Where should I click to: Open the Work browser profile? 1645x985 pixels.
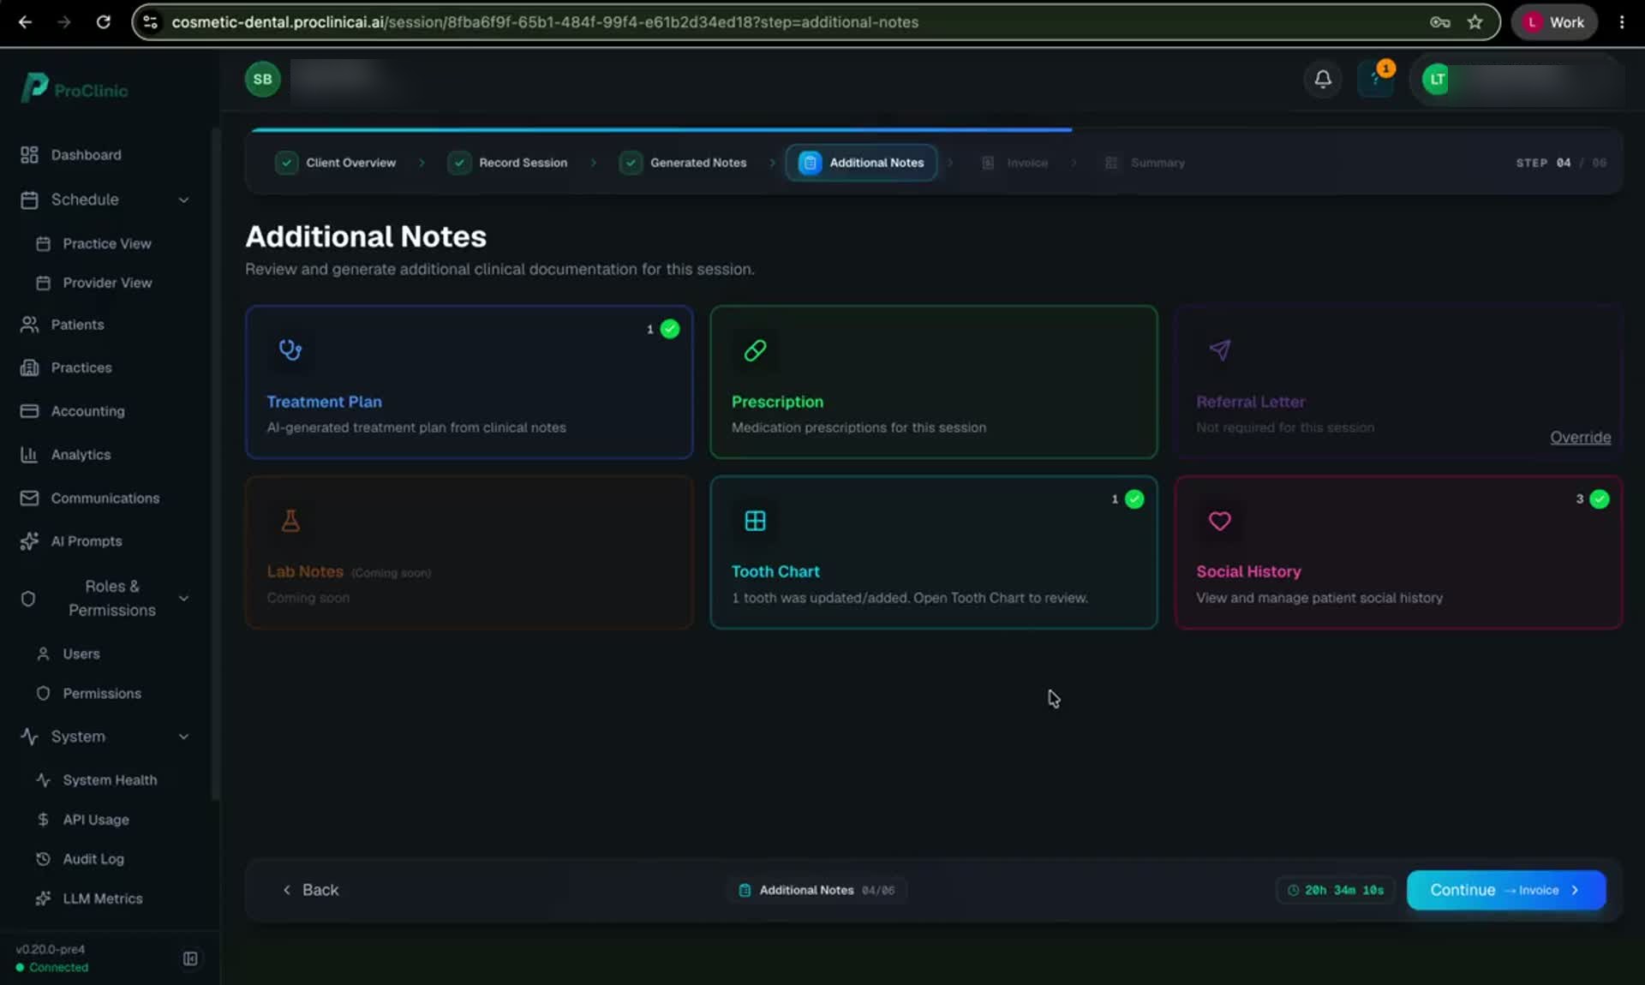point(1554,22)
